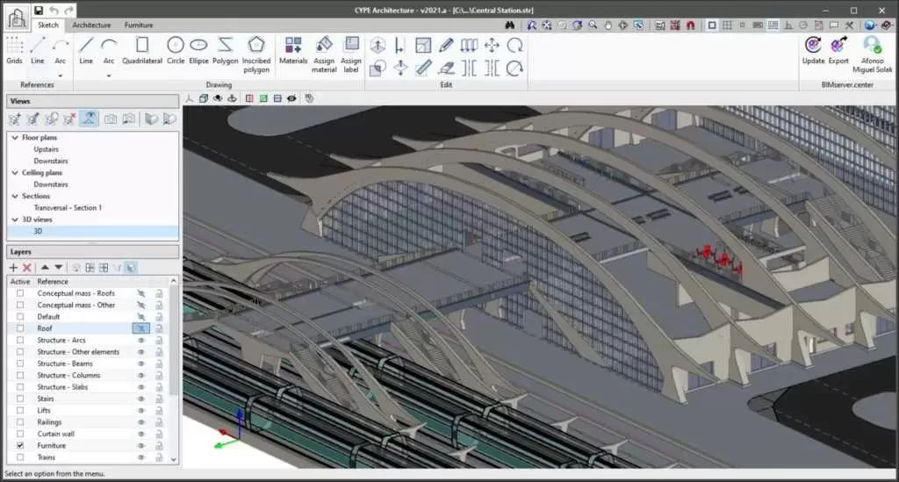The height and width of the screenshot is (482, 899).
Task: Click the Update BIMserver.center button
Action: [x=813, y=50]
